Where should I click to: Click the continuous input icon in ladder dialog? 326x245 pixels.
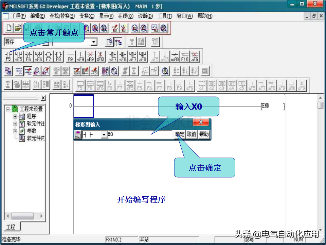(78, 135)
